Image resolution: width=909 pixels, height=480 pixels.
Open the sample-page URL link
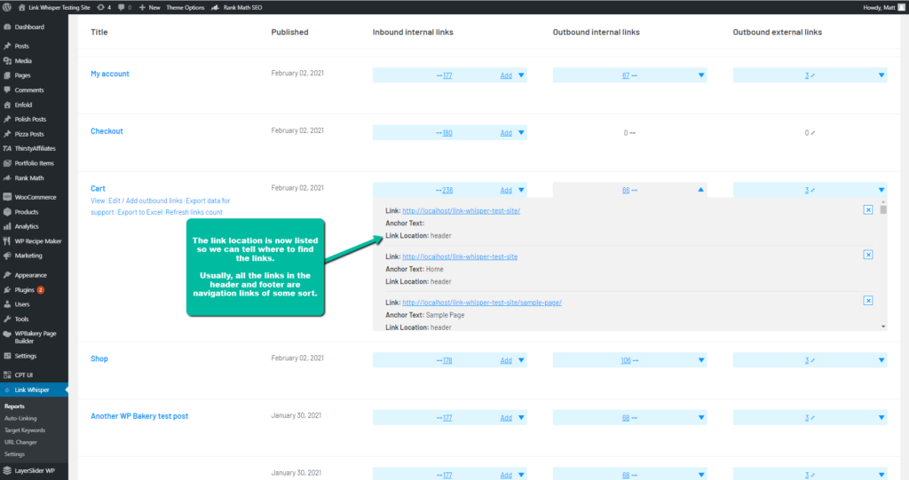(482, 303)
